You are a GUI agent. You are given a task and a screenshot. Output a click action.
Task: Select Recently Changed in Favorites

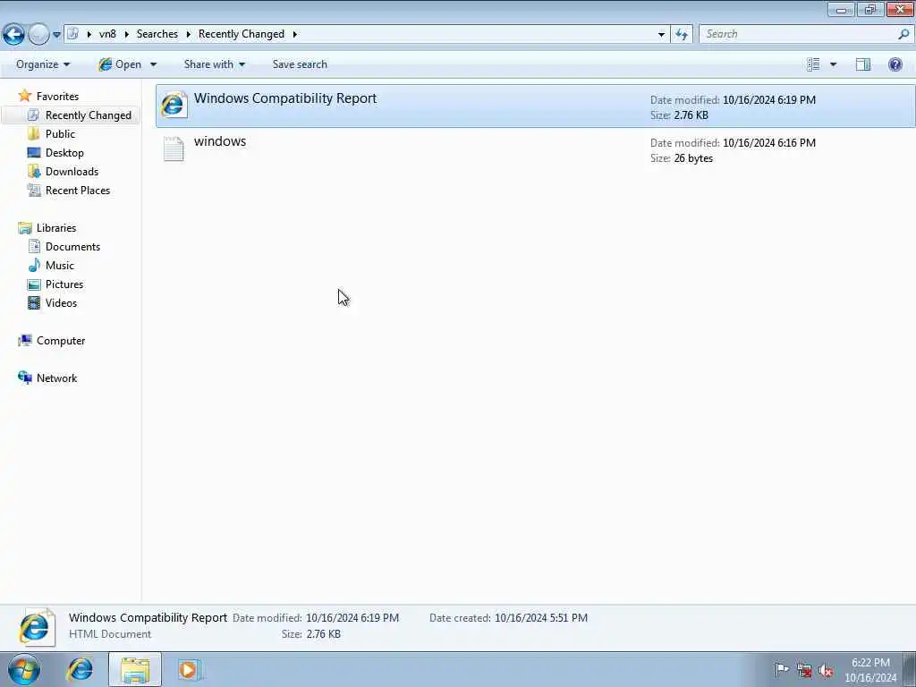pos(89,115)
